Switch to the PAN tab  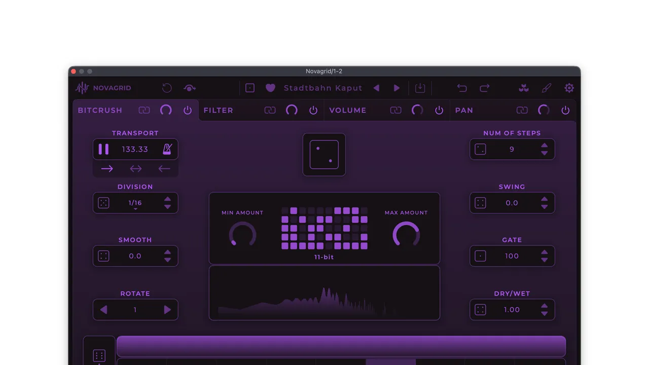464,110
